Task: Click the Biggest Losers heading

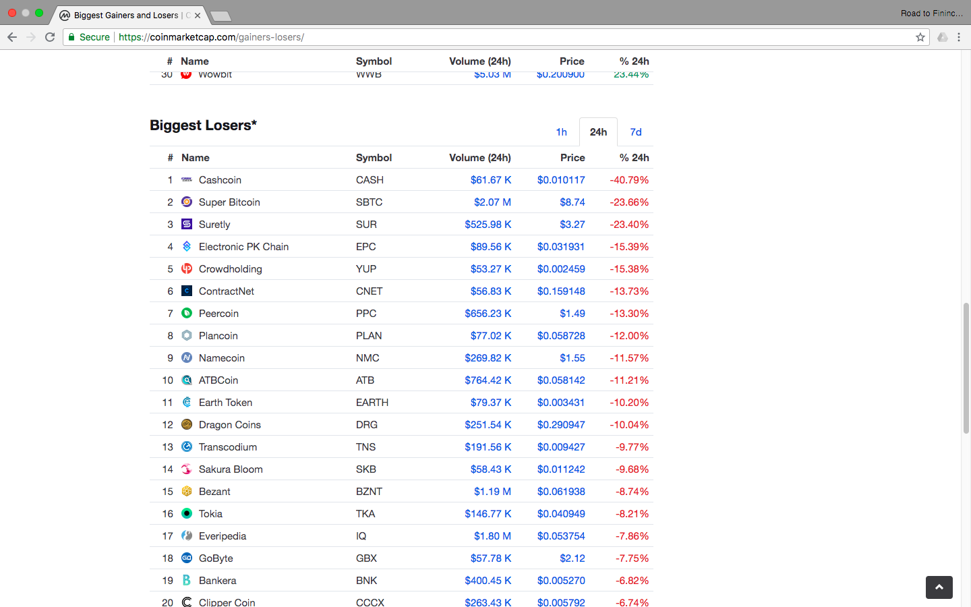Action: 204,125
